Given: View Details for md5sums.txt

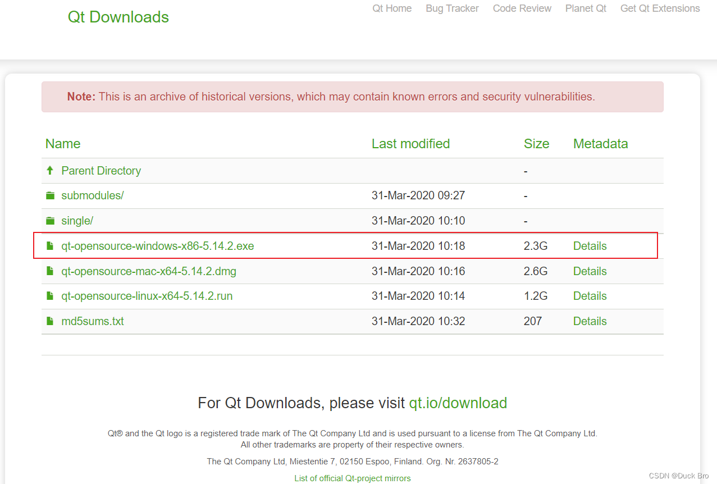Looking at the screenshot, I should pyautogui.click(x=590, y=321).
